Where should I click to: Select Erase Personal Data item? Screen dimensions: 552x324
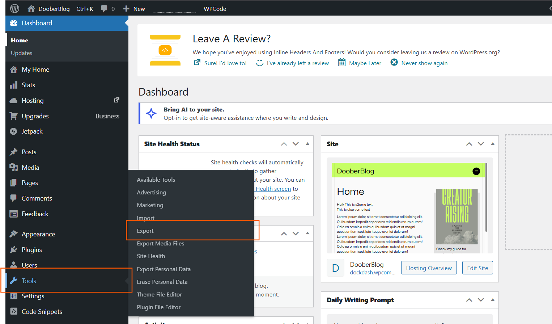coord(162,282)
